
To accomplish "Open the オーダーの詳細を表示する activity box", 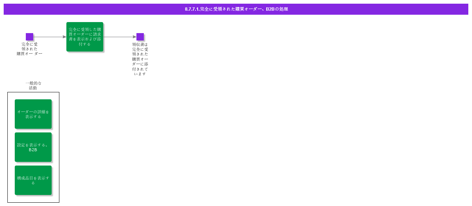I will coord(33,114).
